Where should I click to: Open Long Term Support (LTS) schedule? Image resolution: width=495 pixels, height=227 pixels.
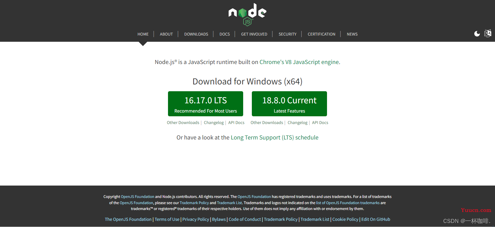pos(275,138)
